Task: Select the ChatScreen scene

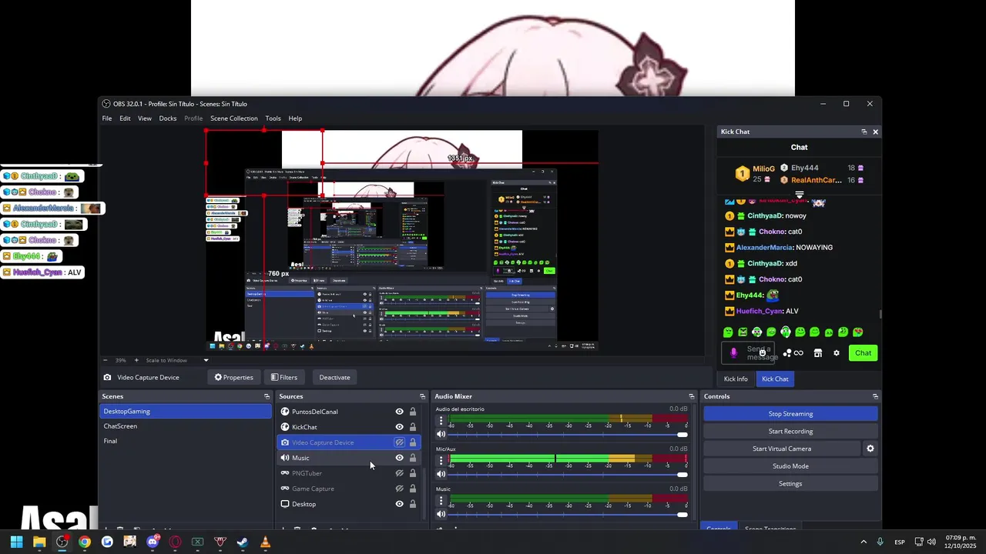Action: pyautogui.click(x=186, y=426)
